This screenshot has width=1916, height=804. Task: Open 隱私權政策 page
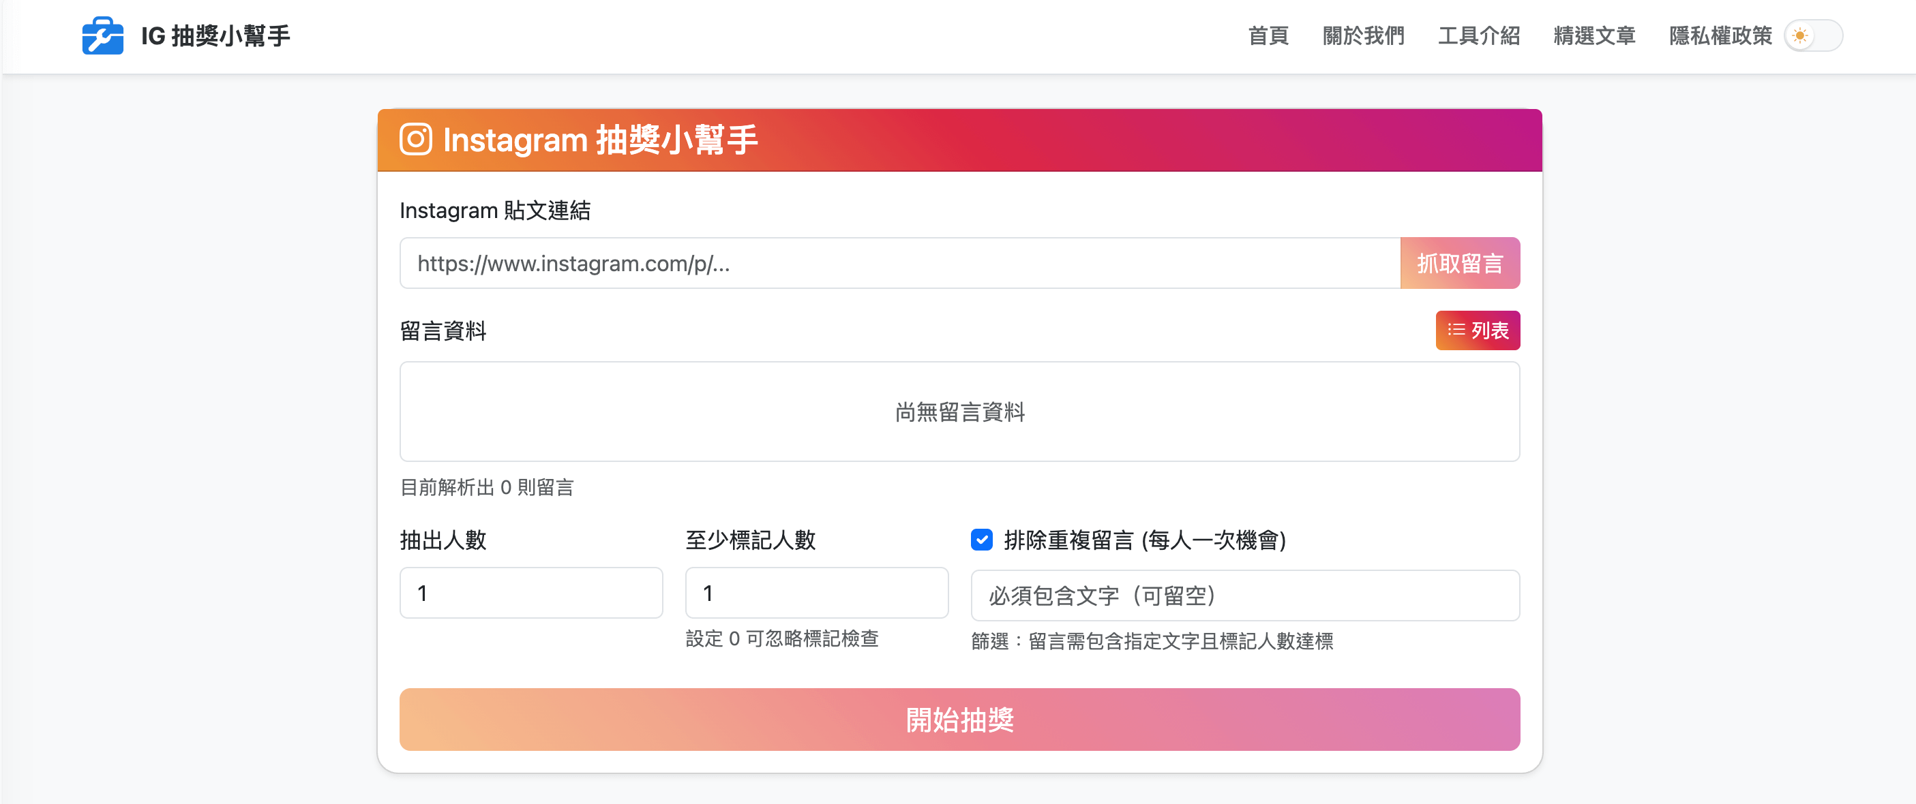(x=1720, y=35)
